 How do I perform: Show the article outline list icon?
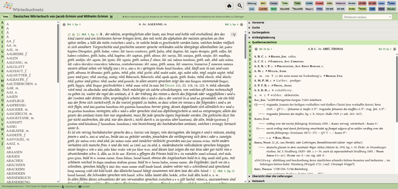tap(78, 35)
